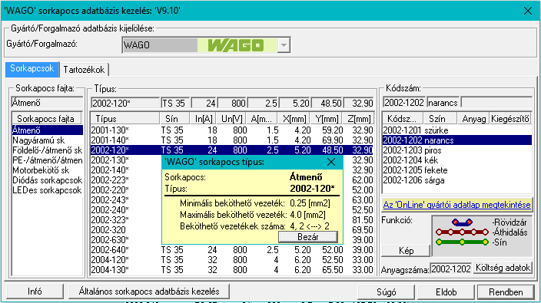Click the WAGO logo in manufacturer combo box
This screenshot has width=541, height=303.
(x=237, y=45)
